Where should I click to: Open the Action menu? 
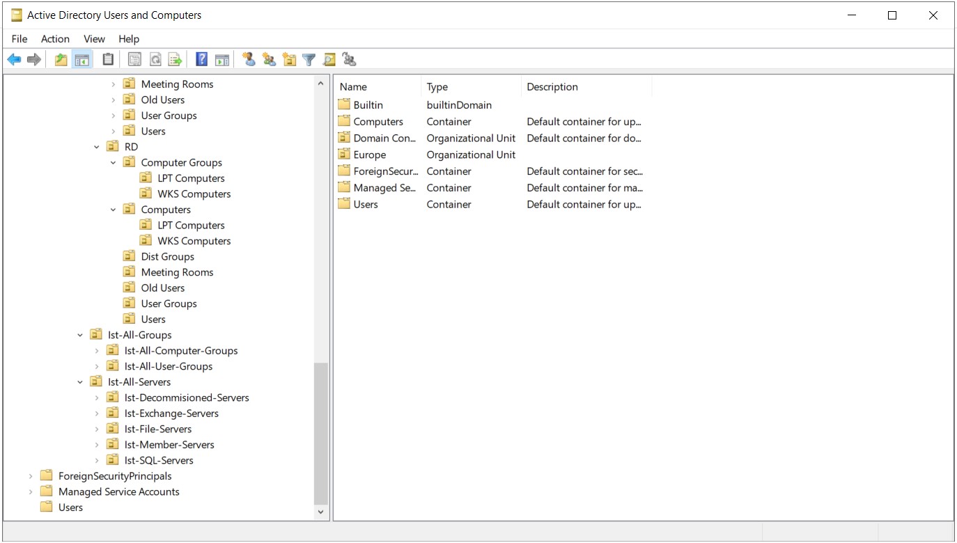55,39
